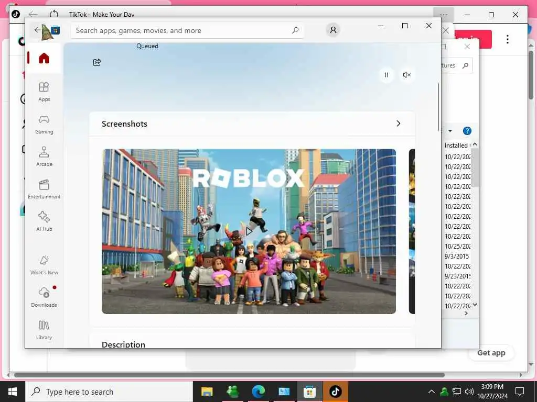
Task: Show hidden tray icons
Action: point(432,392)
